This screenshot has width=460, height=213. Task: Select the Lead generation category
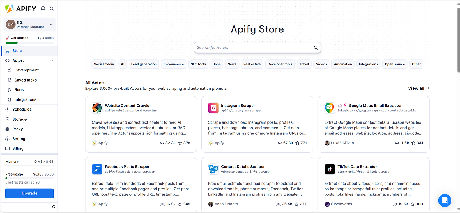pos(144,64)
